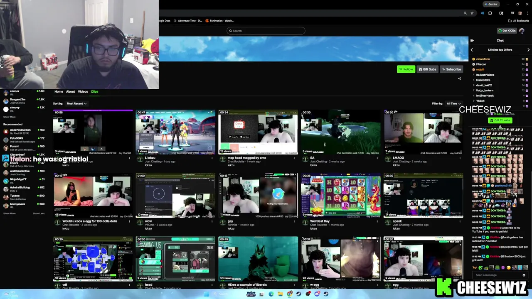Click the Adventure Time bookmark

[x=187, y=21]
